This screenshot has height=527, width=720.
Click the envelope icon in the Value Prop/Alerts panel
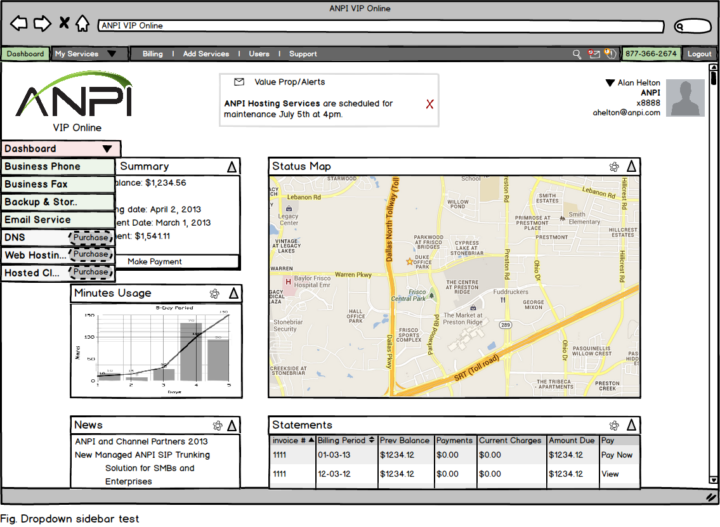pyautogui.click(x=239, y=82)
